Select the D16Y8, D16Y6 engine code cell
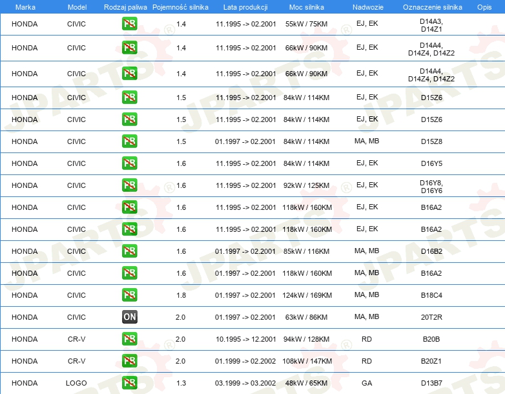505x394 pixels. point(431,187)
